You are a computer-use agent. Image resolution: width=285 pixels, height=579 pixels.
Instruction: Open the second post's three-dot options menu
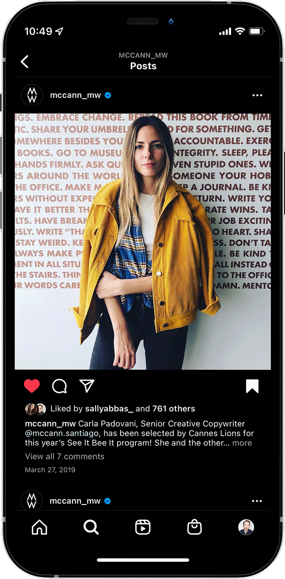[257, 501]
